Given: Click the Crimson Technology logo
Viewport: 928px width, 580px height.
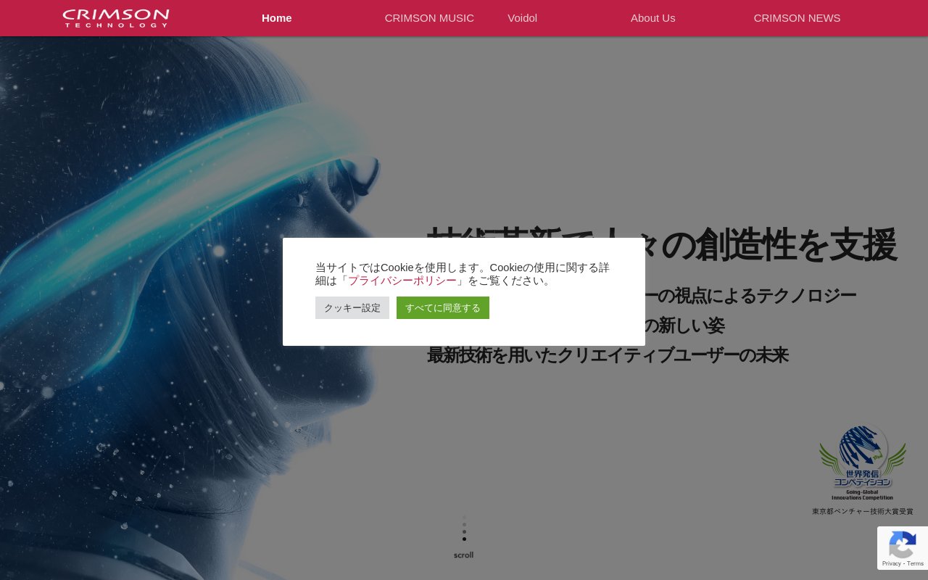Looking at the screenshot, I should [116, 18].
